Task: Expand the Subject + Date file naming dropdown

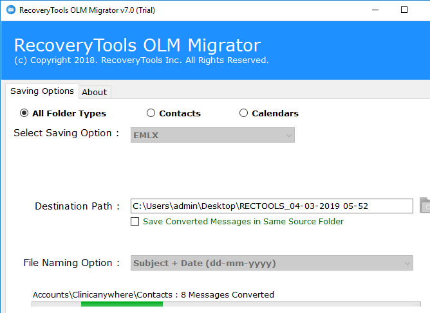Action: [272, 263]
